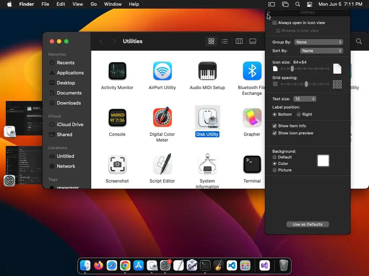369x276 pixels.
Task: Click the menu bar date and time
Action: [340, 4]
